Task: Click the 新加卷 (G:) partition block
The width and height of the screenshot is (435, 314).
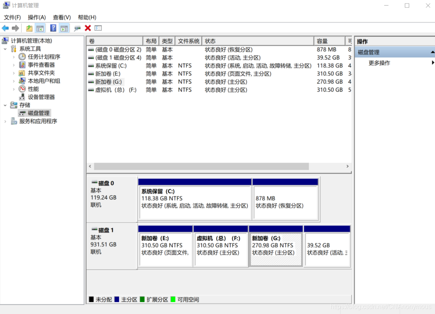Action: [x=276, y=246]
